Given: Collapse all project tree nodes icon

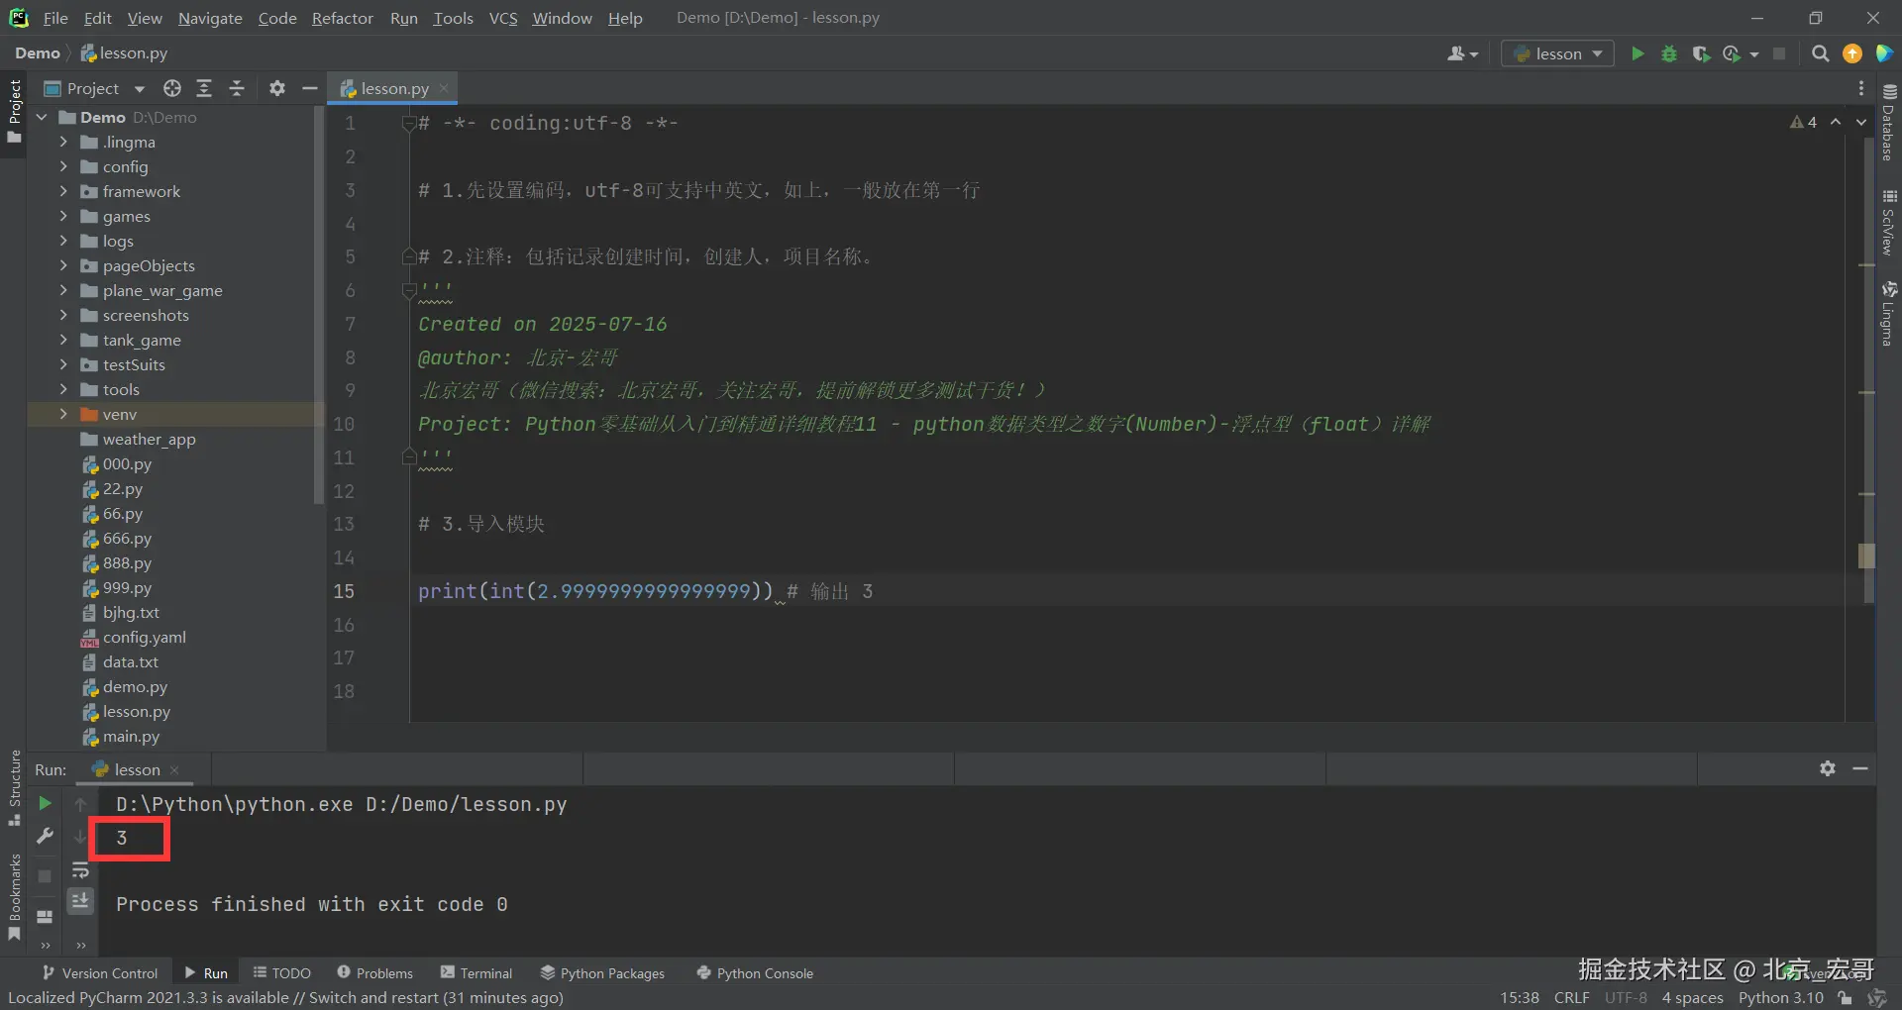Looking at the screenshot, I should coord(237,88).
